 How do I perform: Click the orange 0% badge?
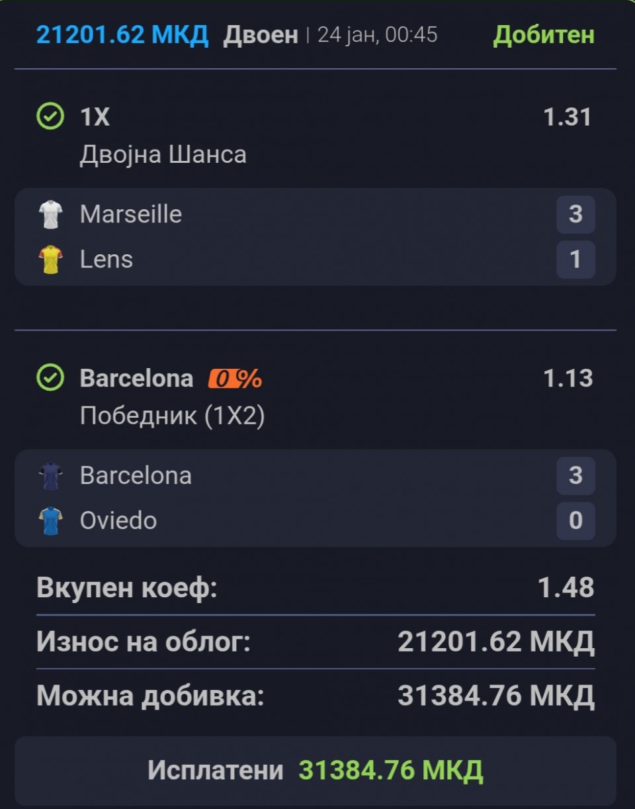(x=235, y=379)
